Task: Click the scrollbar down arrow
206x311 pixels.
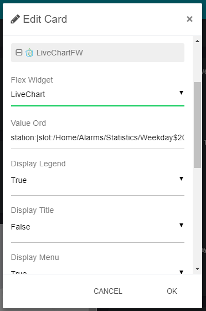Action: pyautogui.click(x=197, y=269)
